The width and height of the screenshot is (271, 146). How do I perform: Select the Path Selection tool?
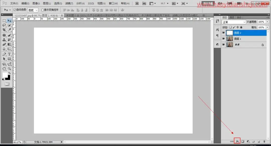4,59
